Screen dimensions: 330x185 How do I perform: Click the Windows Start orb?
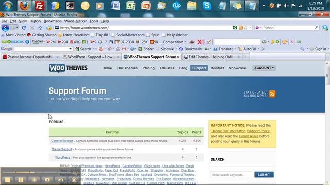(x=8, y=6)
